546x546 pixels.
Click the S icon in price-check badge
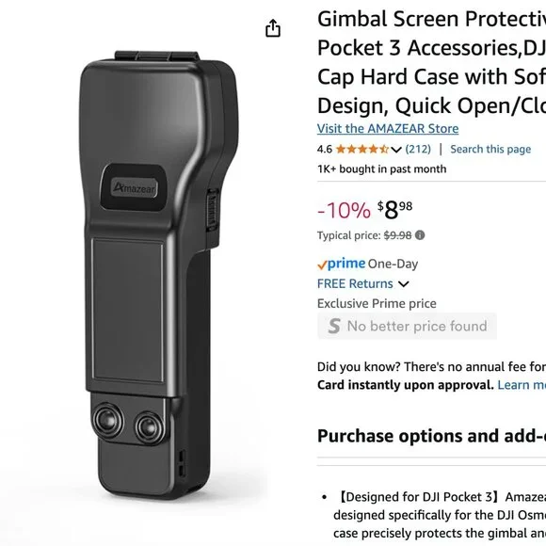pyautogui.click(x=334, y=326)
